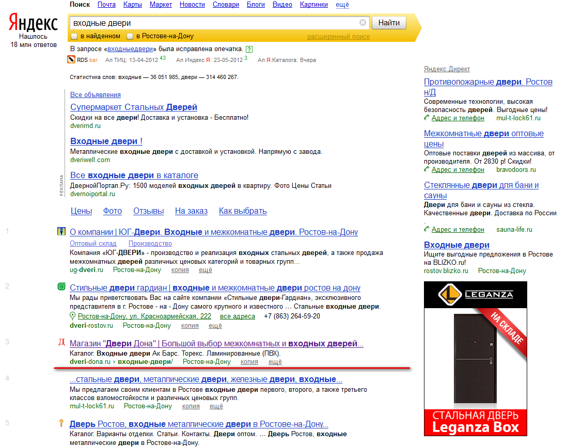The image size is (583, 447).
Task: Open the 'Оптовый склад' sitelink
Action: (93, 244)
